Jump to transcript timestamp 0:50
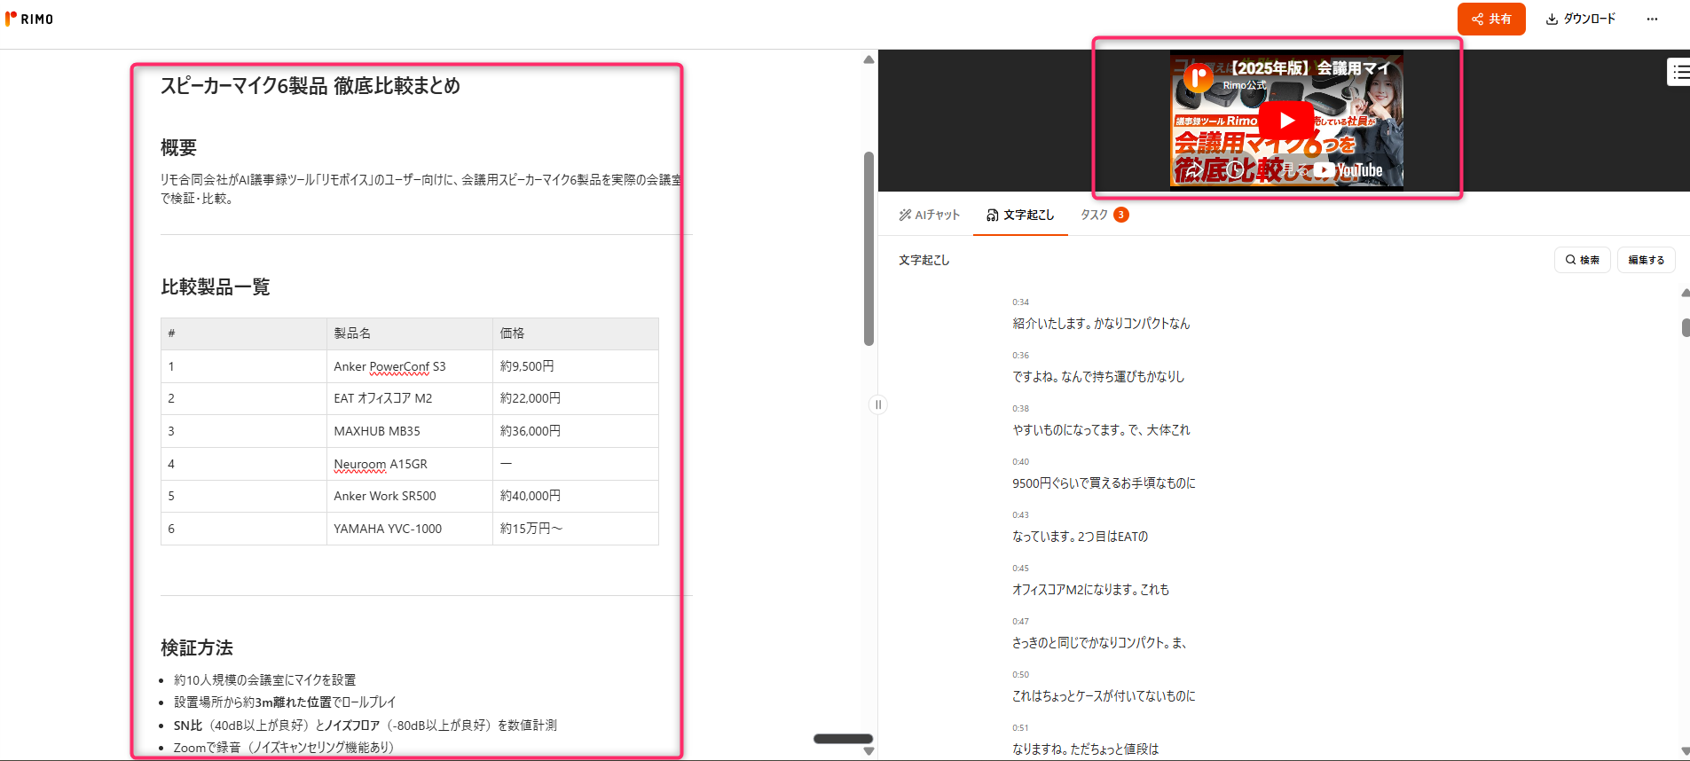The height and width of the screenshot is (761, 1690). pos(1020,675)
